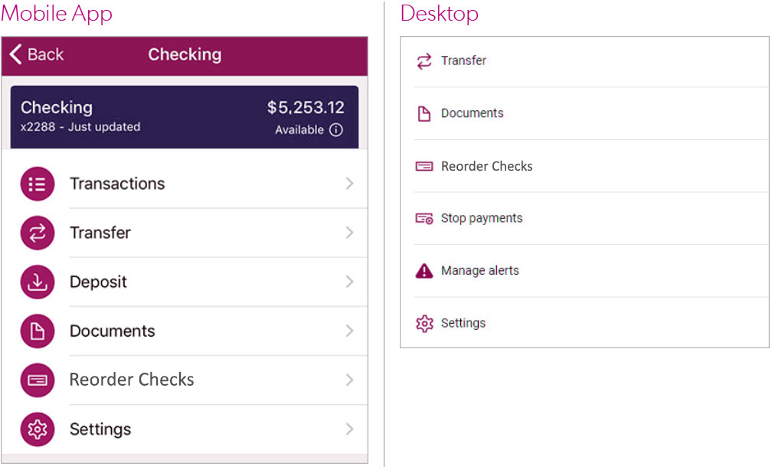Open the Transactions row chevron
This screenshot has width=772, height=473.
349,184
